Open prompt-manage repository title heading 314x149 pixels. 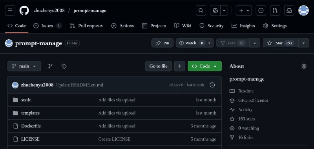click(38, 43)
